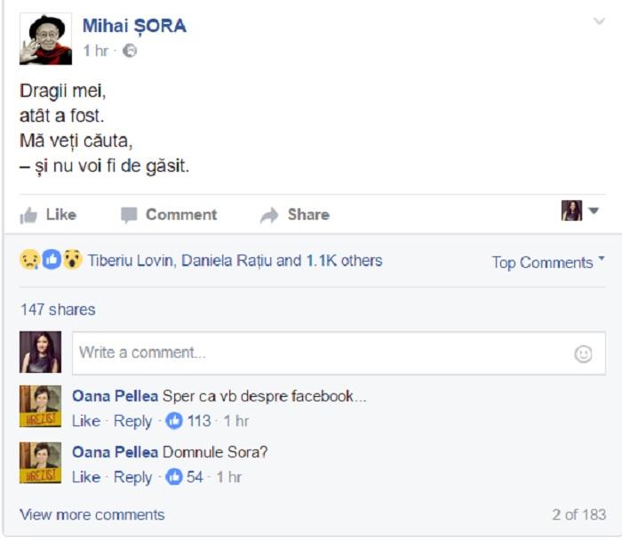Open the emoji picker in the comment box
Screen dimensions: 622x542
tap(583, 353)
